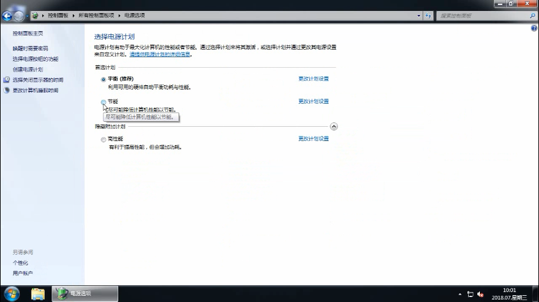Image resolution: width=539 pixels, height=302 pixels.
Task: Open help with the blue question mark
Action: 534,28
